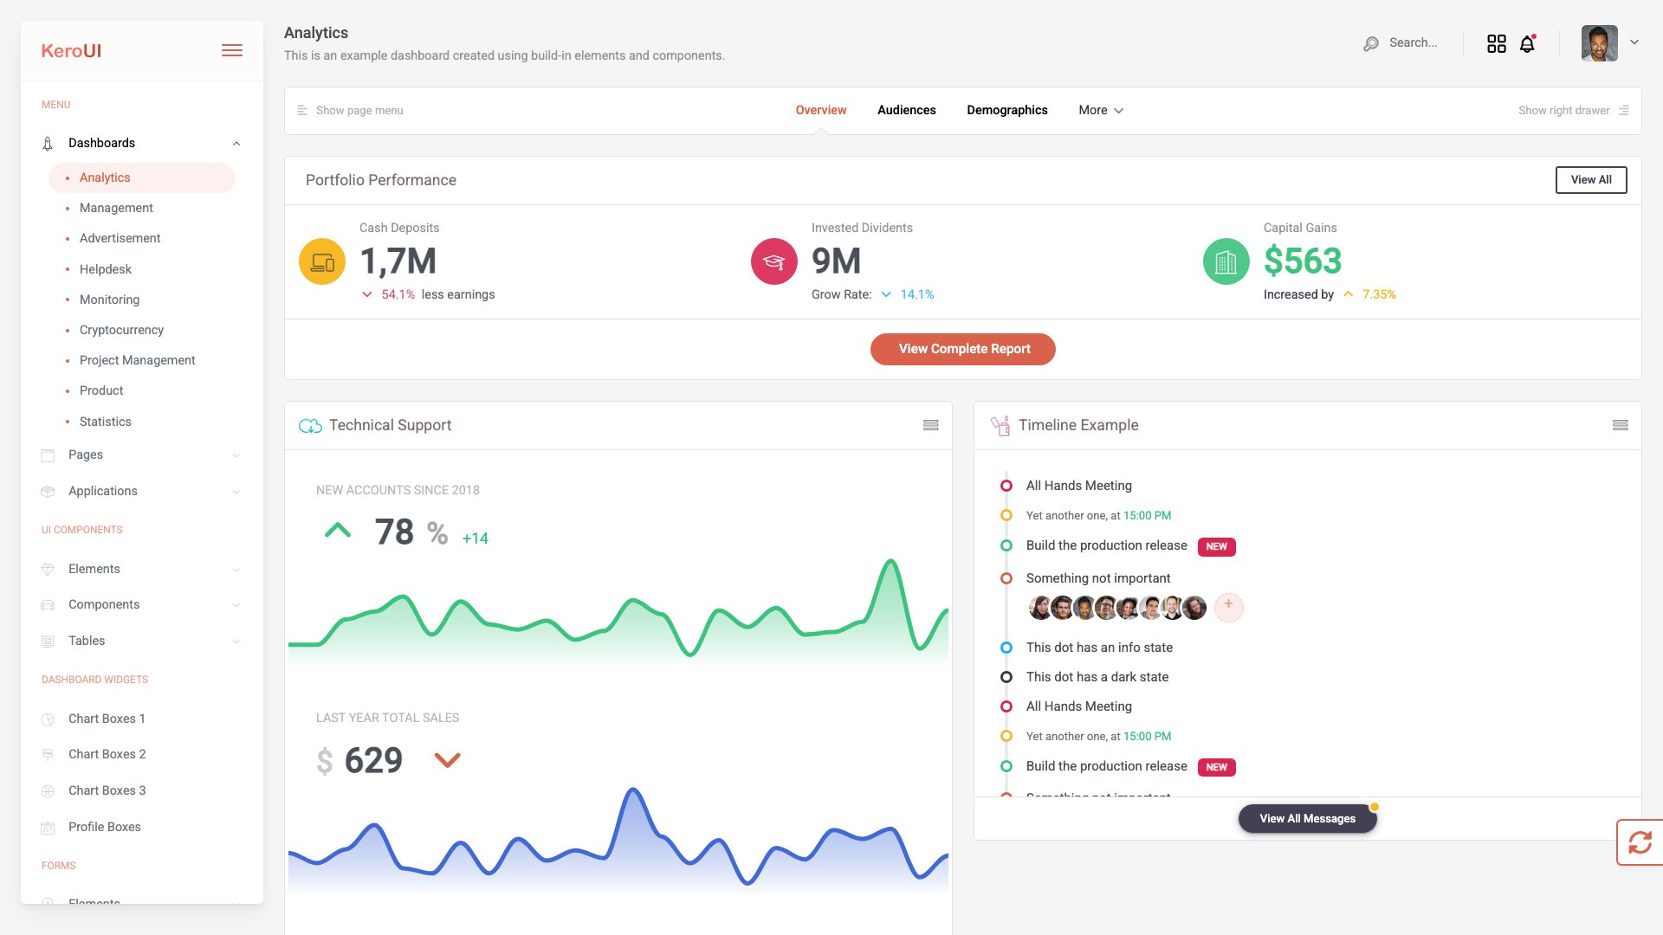Click the Timeline Example paint icon
The width and height of the screenshot is (1663, 935).
[1000, 425]
